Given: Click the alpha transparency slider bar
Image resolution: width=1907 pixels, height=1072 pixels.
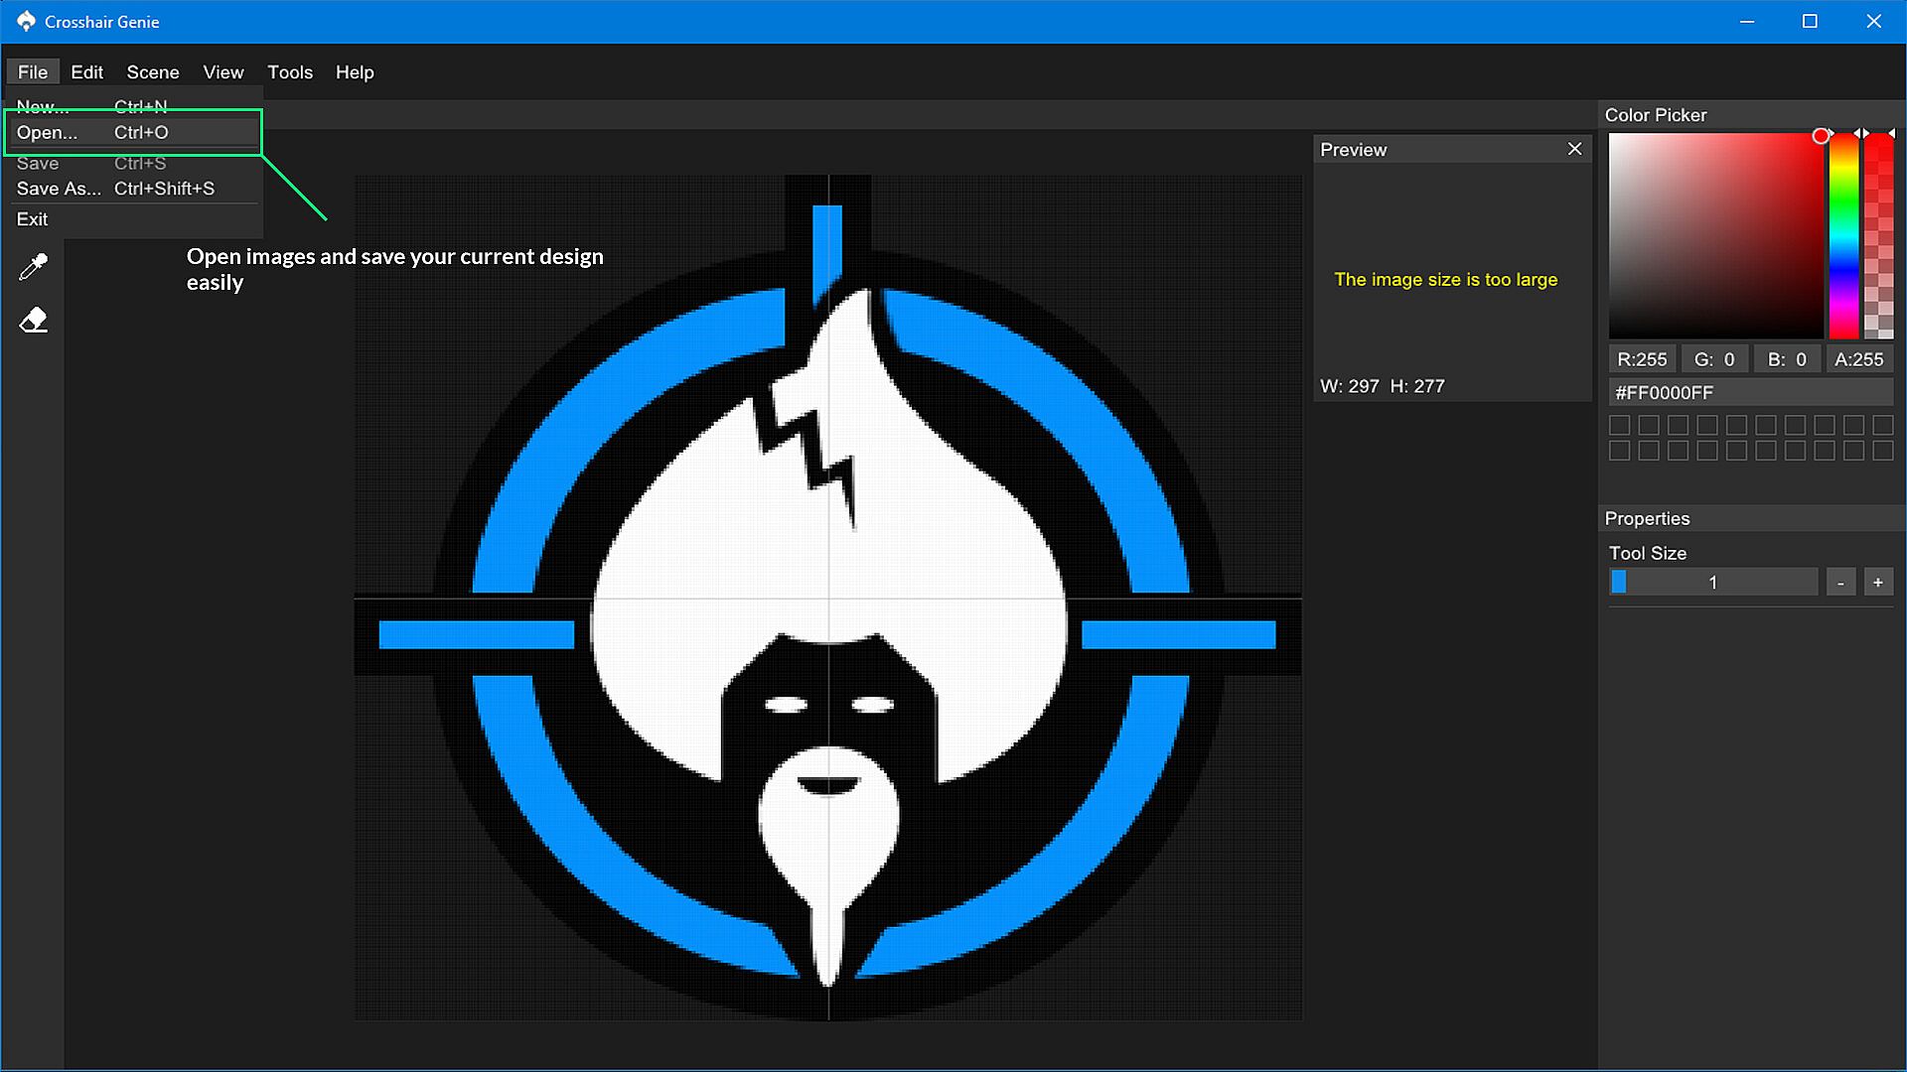Looking at the screenshot, I should coord(1878,236).
